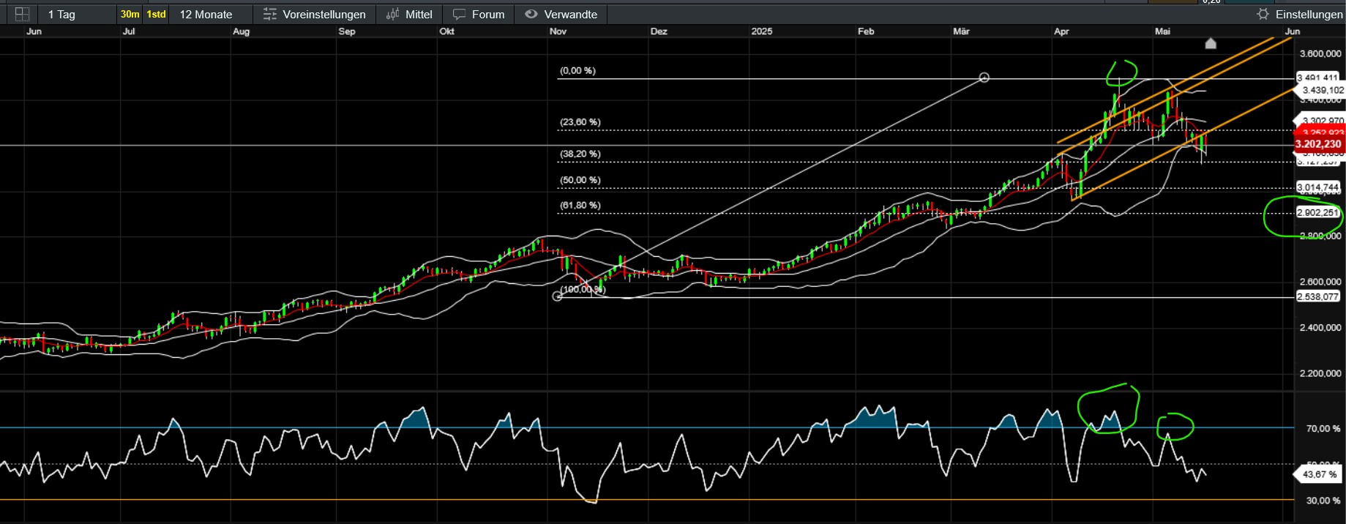The image size is (1346, 524).
Task: Click the 3.014,744 price axis label
Action: pyautogui.click(x=1317, y=187)
